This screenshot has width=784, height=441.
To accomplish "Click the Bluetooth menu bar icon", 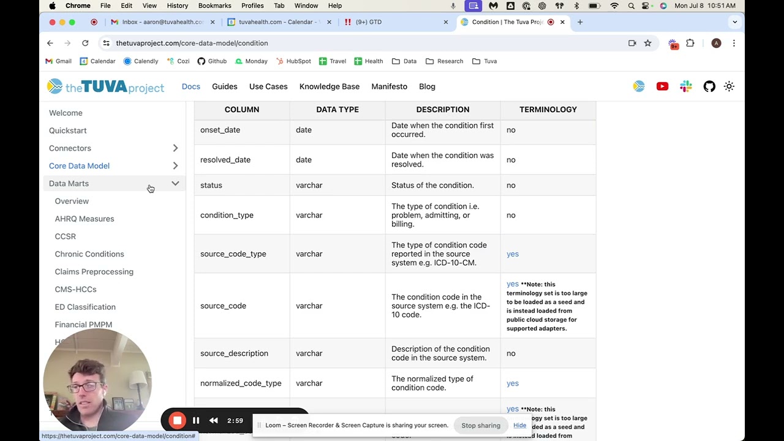I will click(576, 6).
